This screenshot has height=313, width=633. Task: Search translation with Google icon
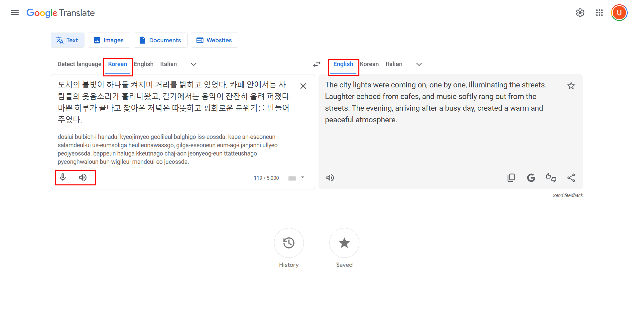[531, 178]
